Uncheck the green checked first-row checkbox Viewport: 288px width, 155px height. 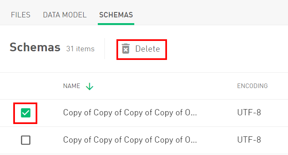[26, 113]
